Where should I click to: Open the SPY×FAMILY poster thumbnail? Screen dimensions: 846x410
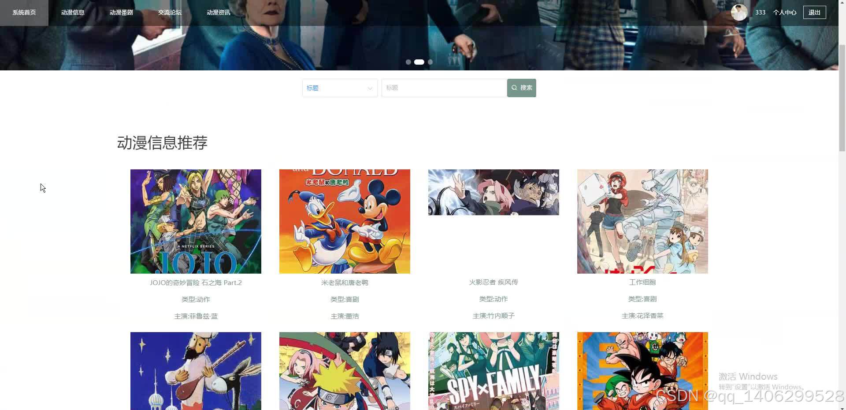pyautogui.click(x=493, y=371)
